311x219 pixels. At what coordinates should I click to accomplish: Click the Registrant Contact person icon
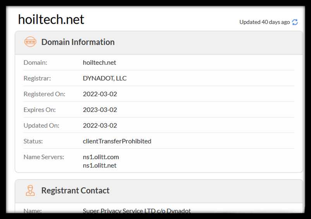click(x=30, y=190)
